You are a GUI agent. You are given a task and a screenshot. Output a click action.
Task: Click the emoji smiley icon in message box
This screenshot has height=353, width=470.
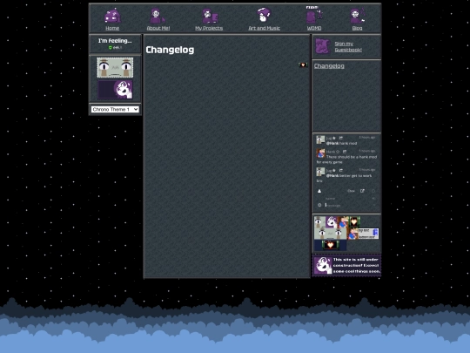319,205
